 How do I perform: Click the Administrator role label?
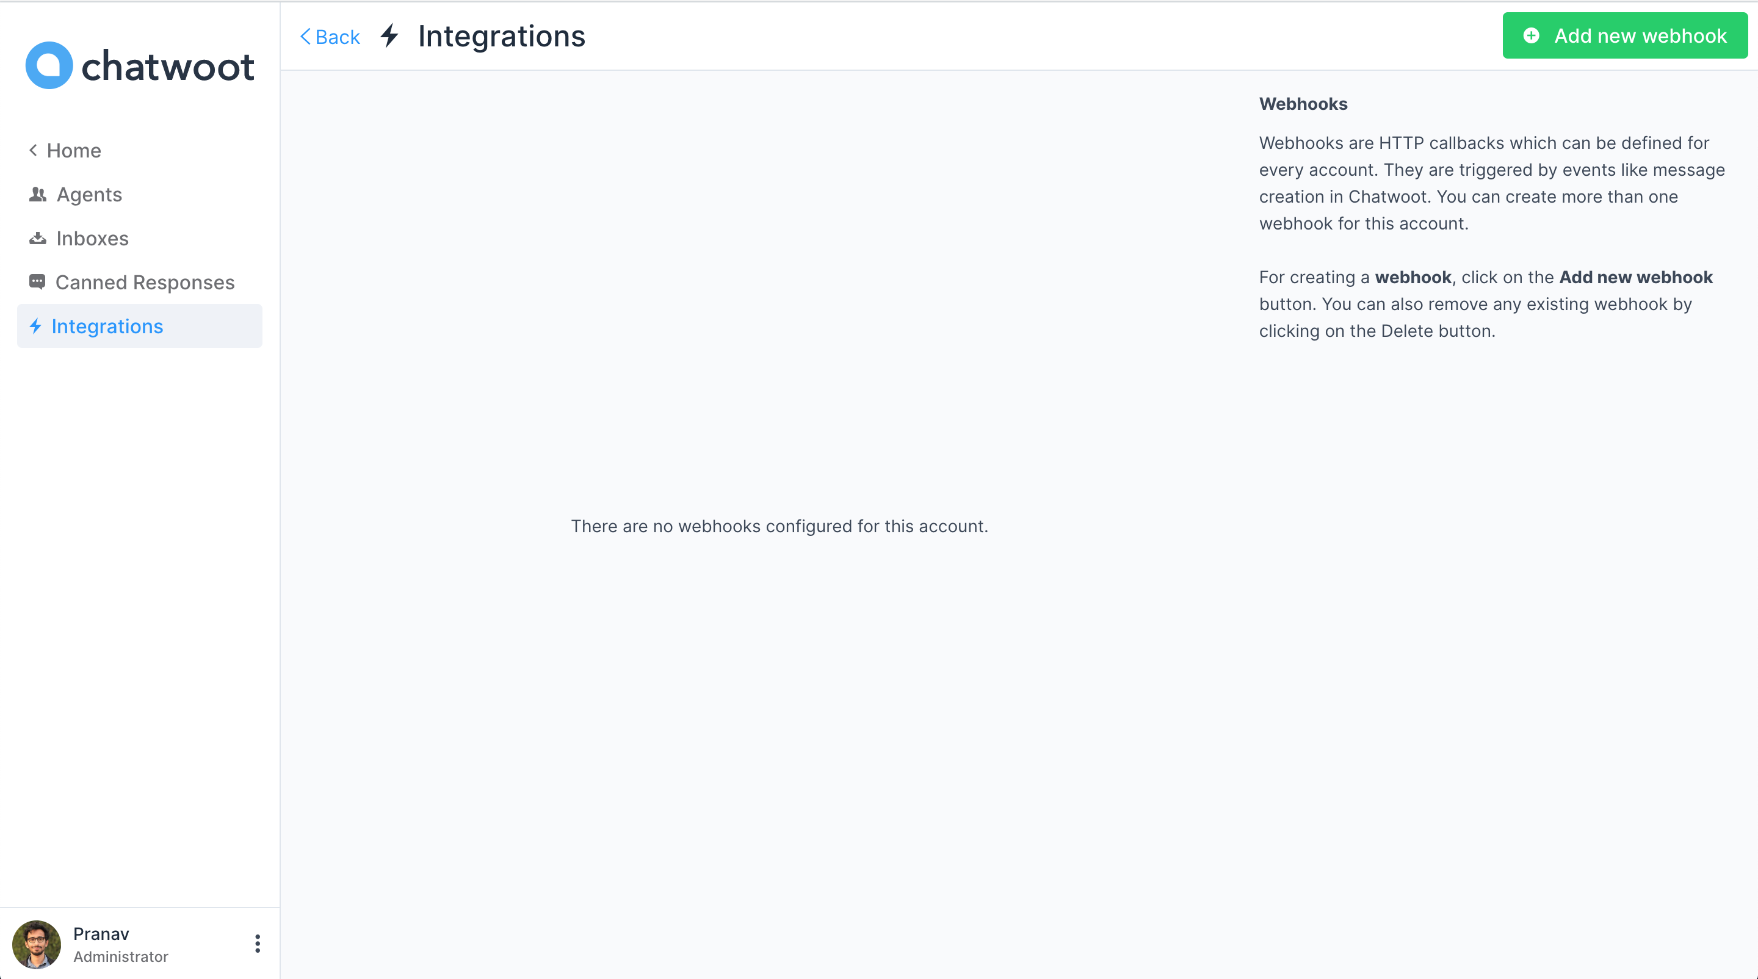(121, 956)
